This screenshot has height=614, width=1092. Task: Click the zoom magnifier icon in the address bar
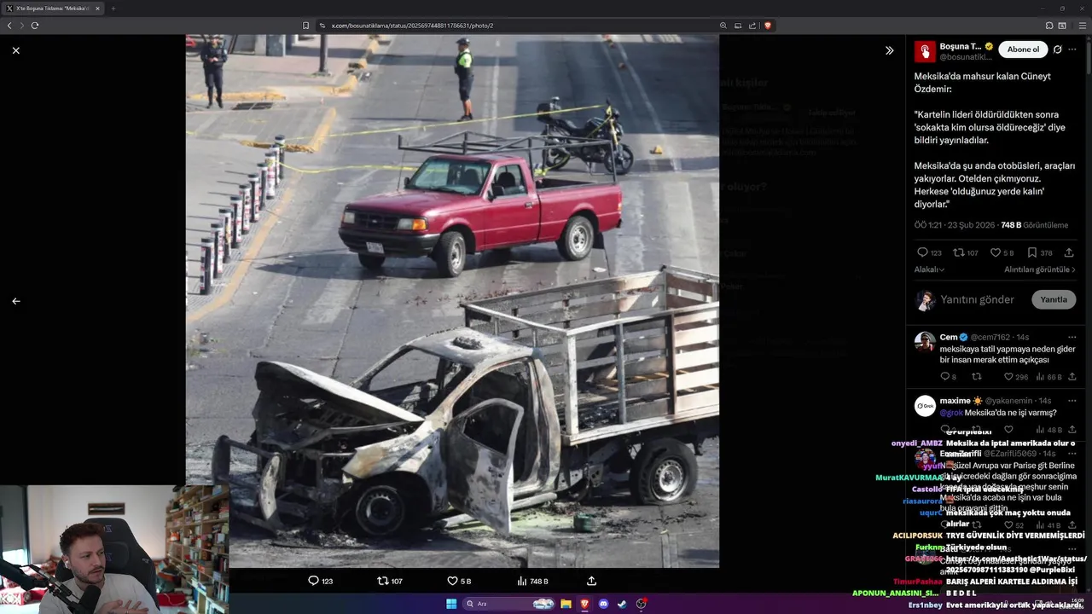coord(723,26)
